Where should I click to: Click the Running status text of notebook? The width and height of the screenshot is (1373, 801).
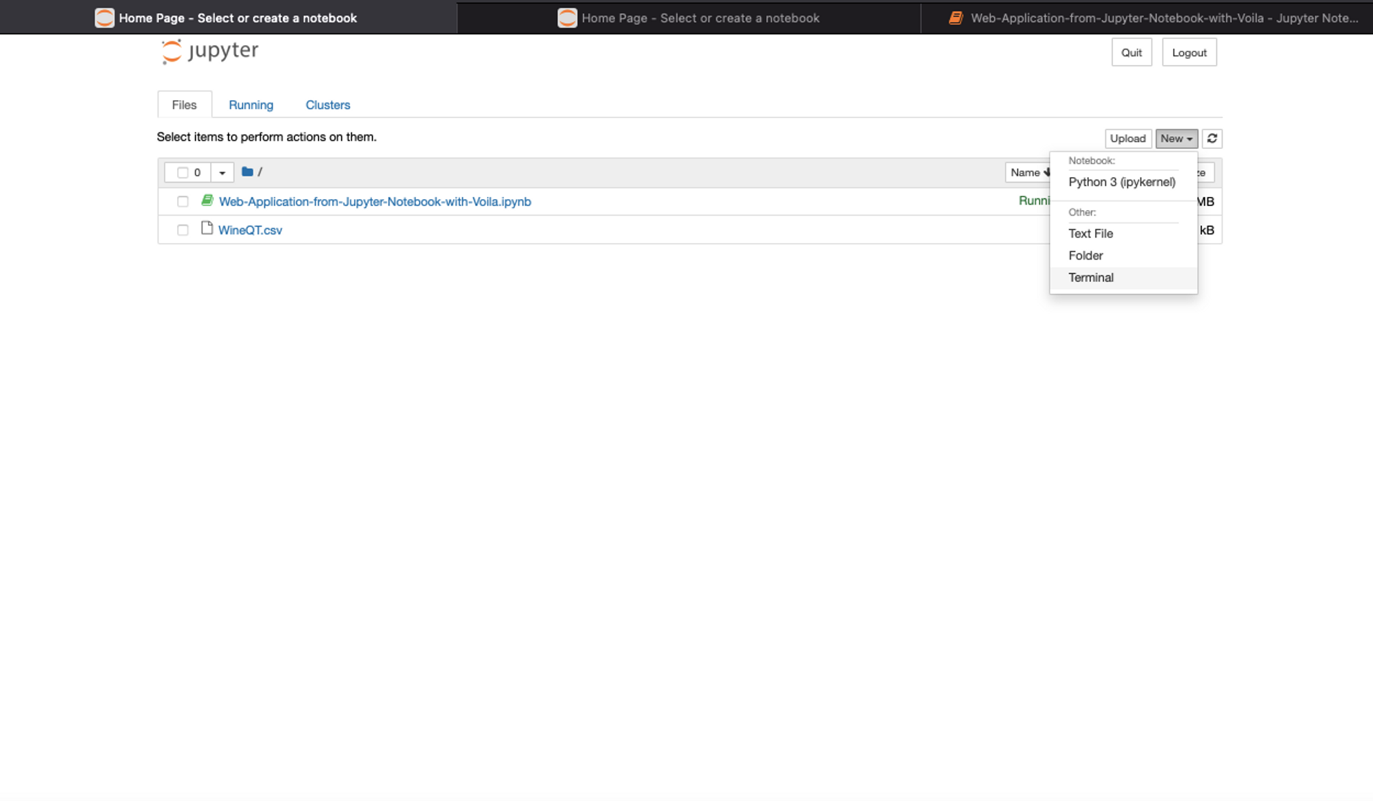coord(1034,200)
